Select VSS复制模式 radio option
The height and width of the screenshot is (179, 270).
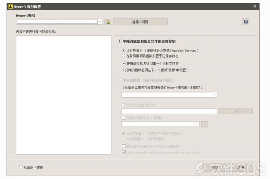click(x=123, y=139)
